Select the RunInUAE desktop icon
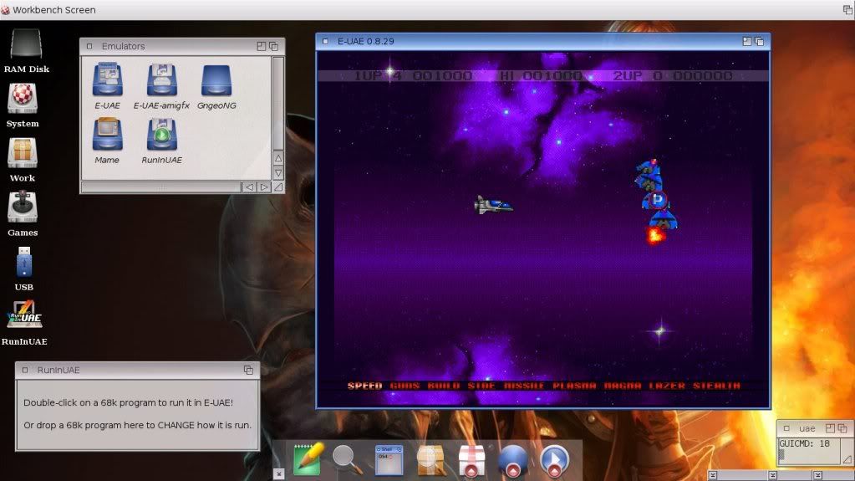This screenshot has height=481, width=855. 24,314
